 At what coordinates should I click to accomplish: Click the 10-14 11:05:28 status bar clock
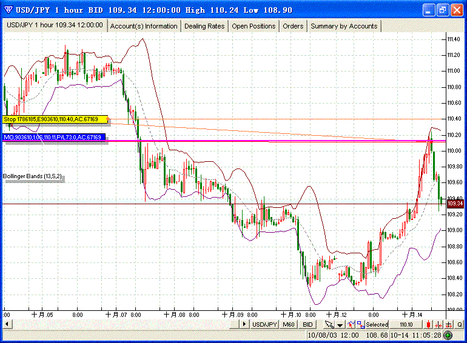tap(415, 335)
